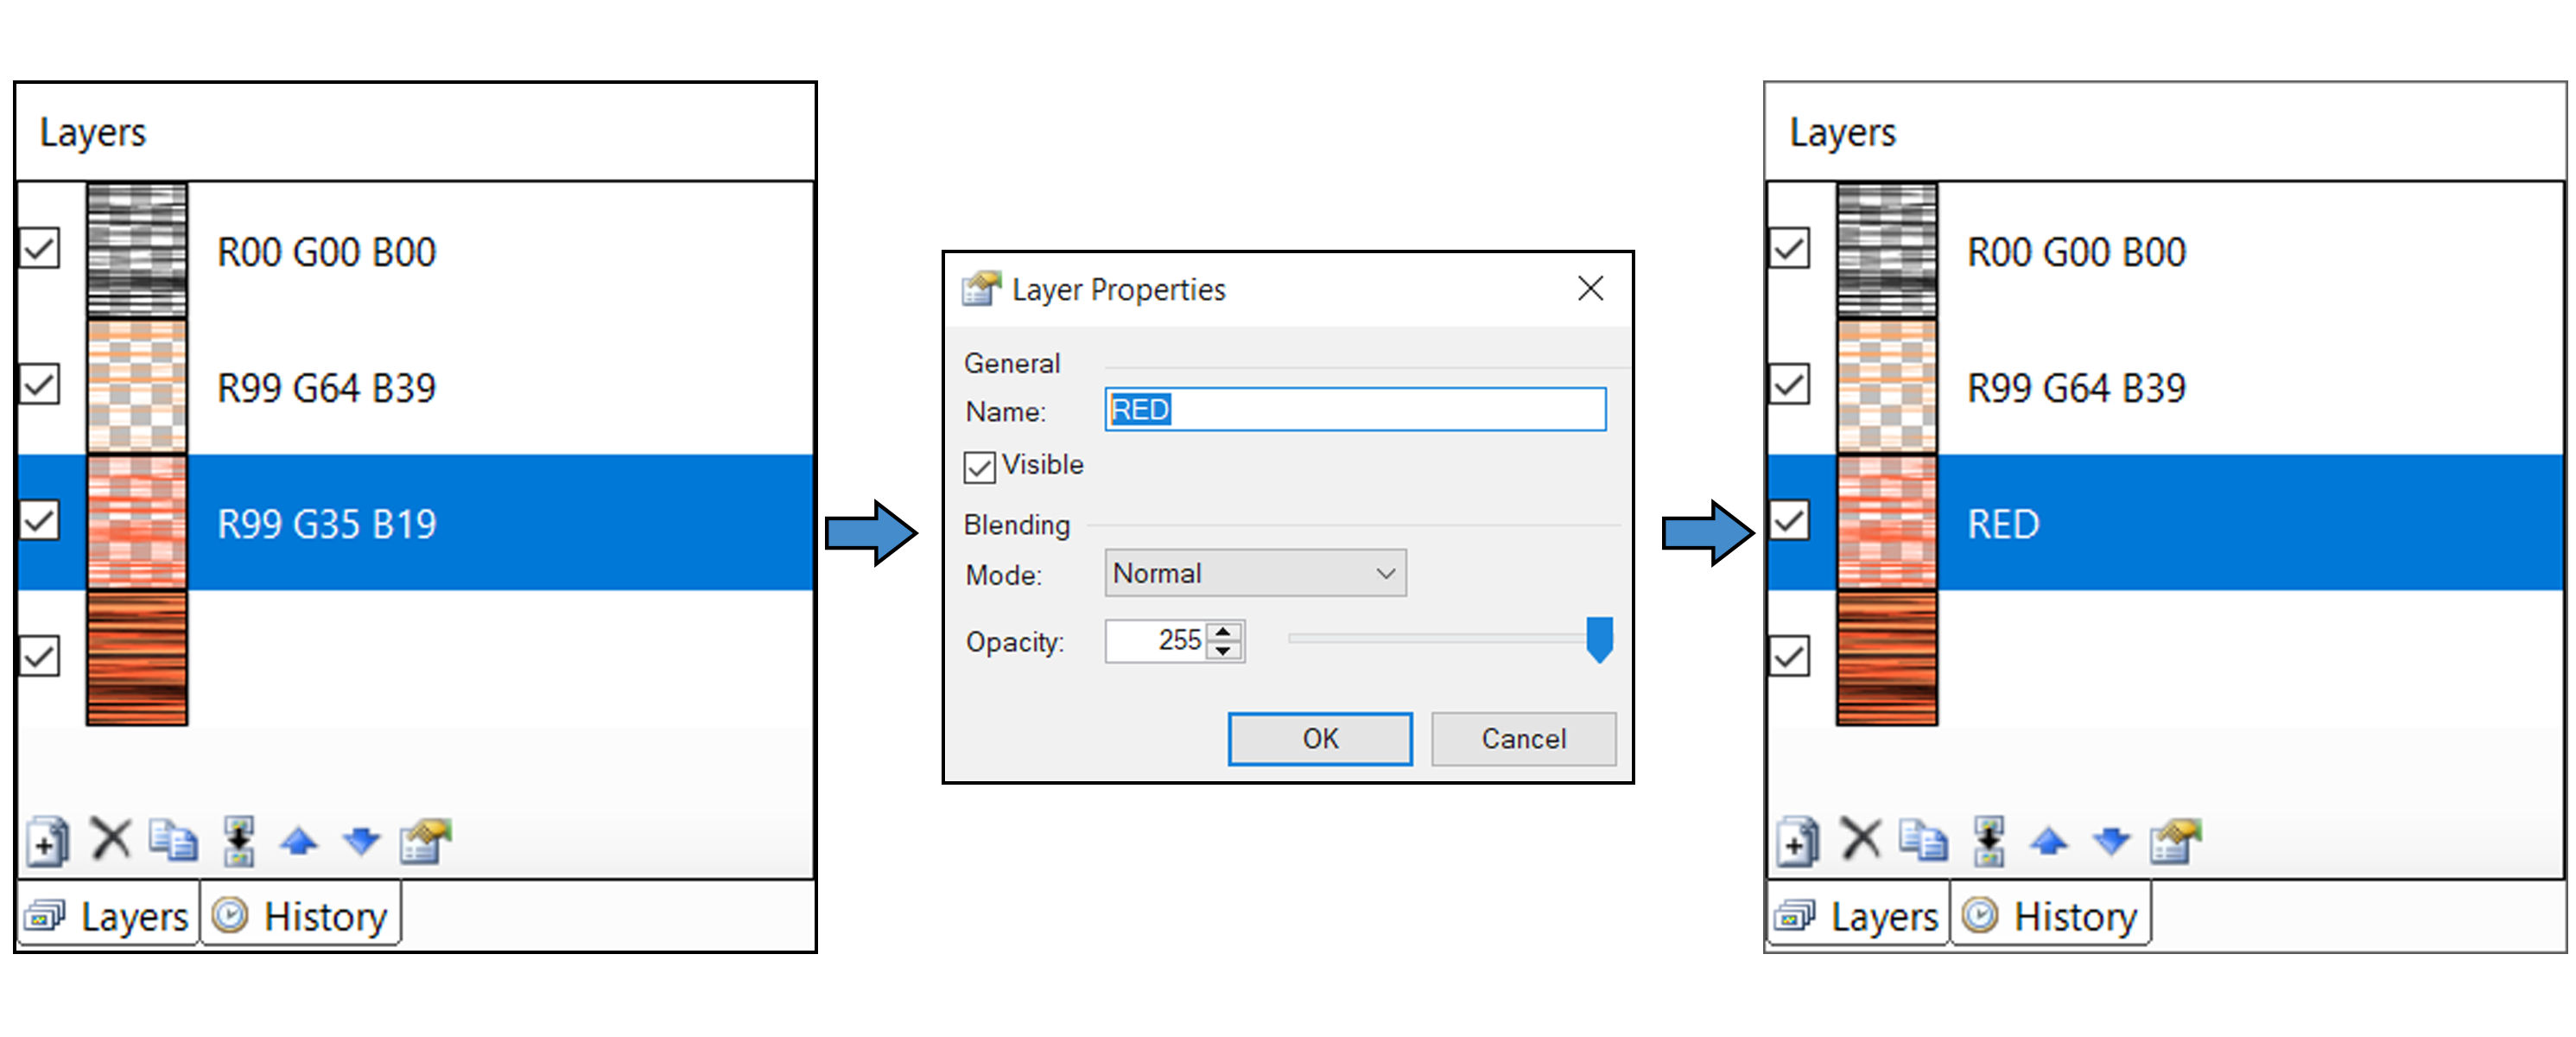Viewport: 2576px width, 1037px height.
Task: Increase opacity using spinner up arrow
Action: 1224,631
